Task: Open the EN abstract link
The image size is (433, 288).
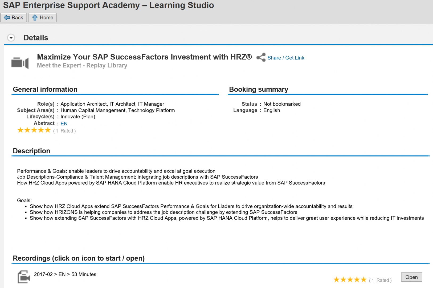Action: pyautogui.click(x=64, y=123)
